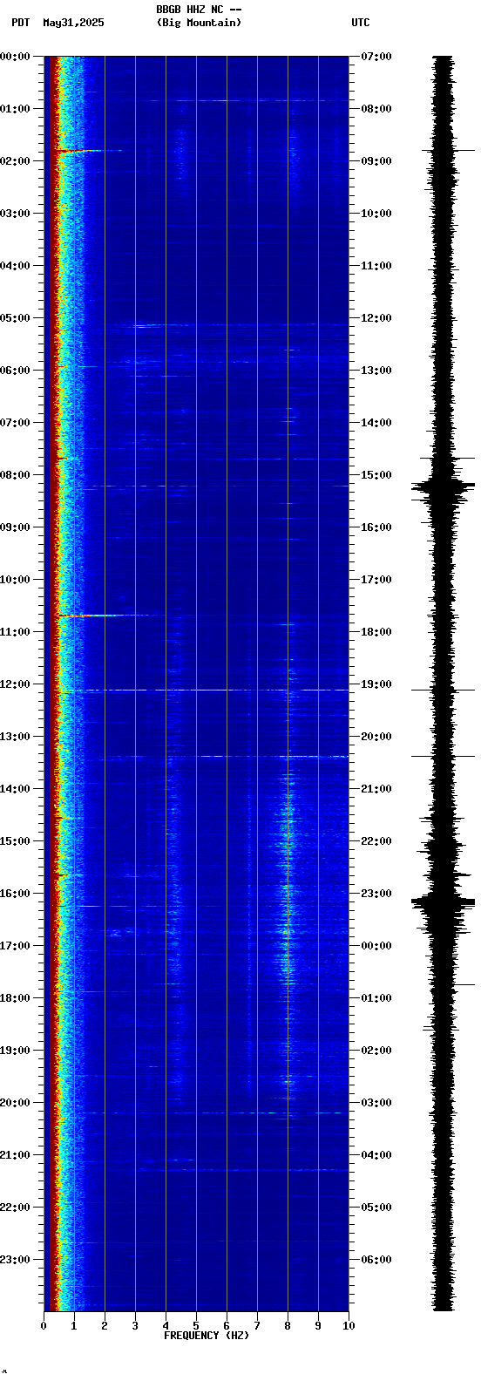Click the May31,2025 date label
The height and width of the screenshot is (1381, 481).
(73, 23)
